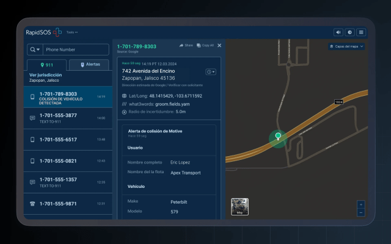Zoom in on the map
Screen dimensions: 391x244
click(x=360, y=204)
